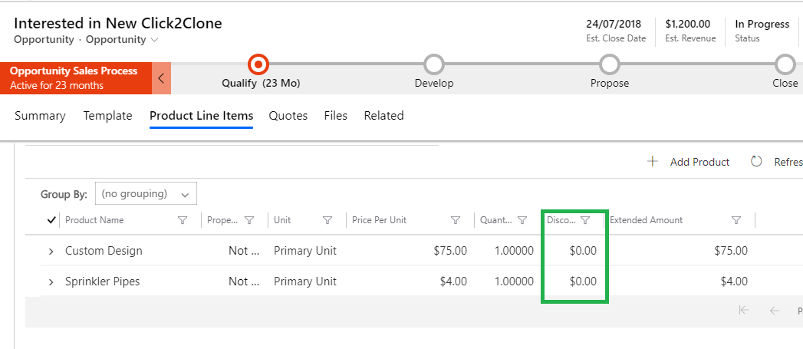The image size is (803, 349).
Task: Open the Quotes tab
Action: 288,116
